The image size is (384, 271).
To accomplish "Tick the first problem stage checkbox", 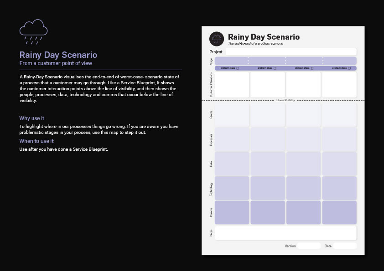I will click(x=238, y=68).
